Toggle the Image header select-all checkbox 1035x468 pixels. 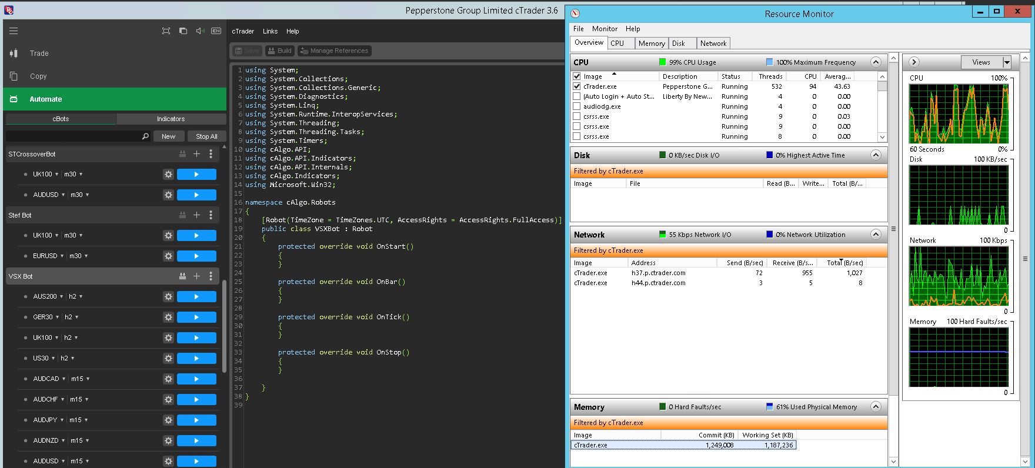[577, 76]
